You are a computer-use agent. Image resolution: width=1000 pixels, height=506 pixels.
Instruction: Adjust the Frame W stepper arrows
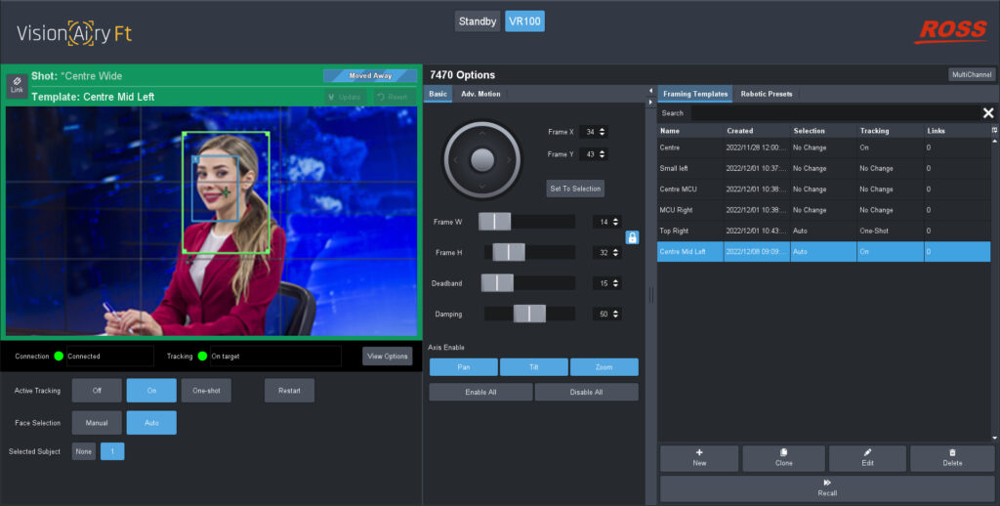(615, 222)
